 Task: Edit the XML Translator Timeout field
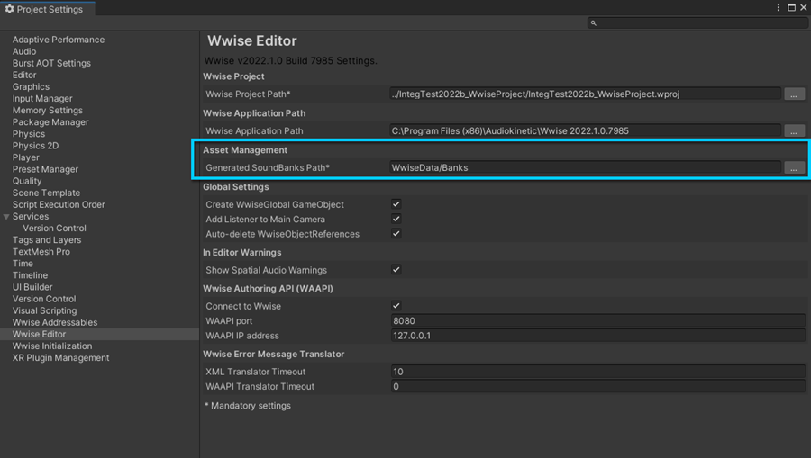[597, 372]
